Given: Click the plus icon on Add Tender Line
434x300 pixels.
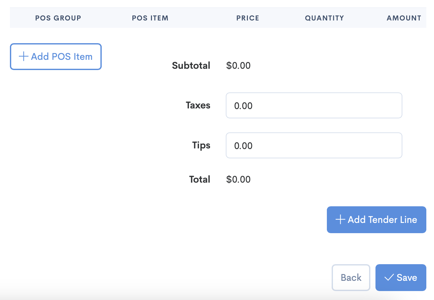Looking at the screenshot, I should (x=340, y=220).
